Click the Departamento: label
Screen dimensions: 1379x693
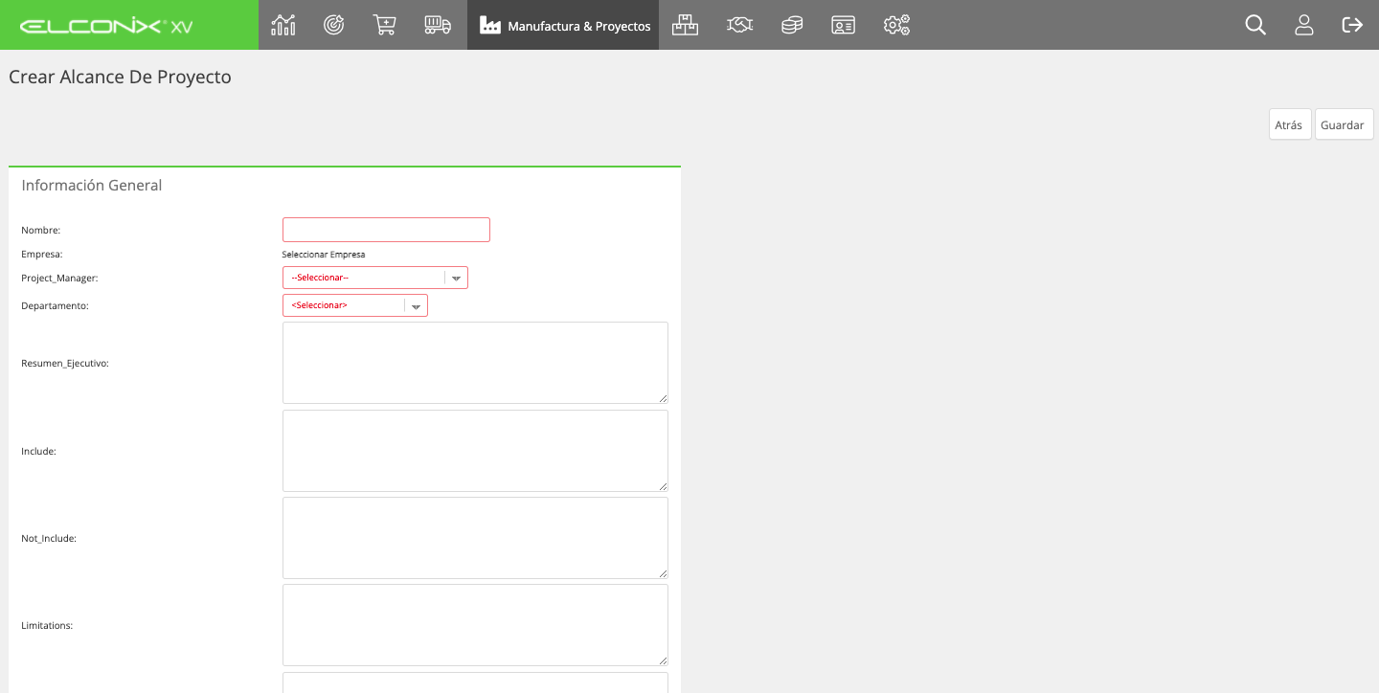55,305
